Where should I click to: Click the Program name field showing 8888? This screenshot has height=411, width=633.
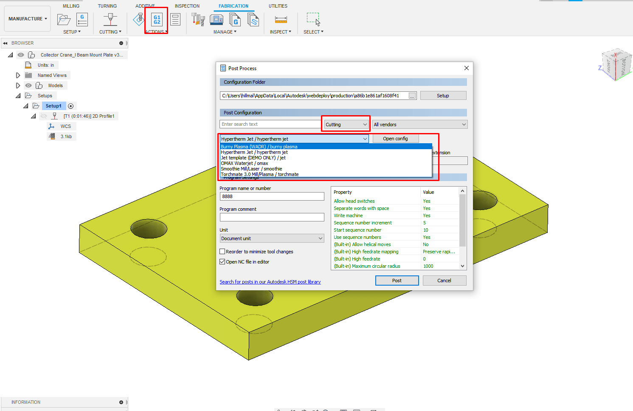pyautogui.click(x=272, y=196)
